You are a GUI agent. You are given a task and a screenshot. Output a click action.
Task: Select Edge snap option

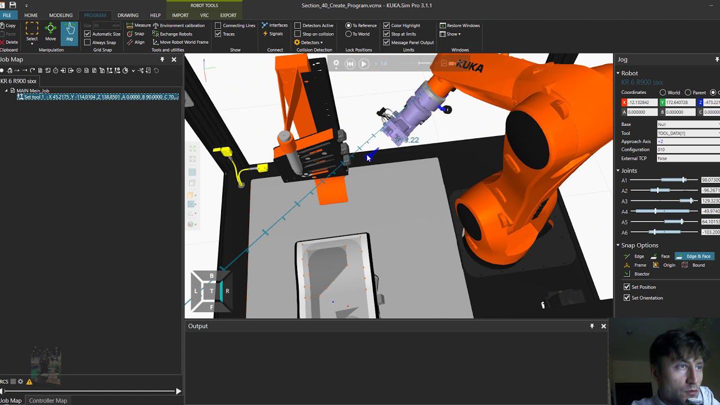coord(634,256)
